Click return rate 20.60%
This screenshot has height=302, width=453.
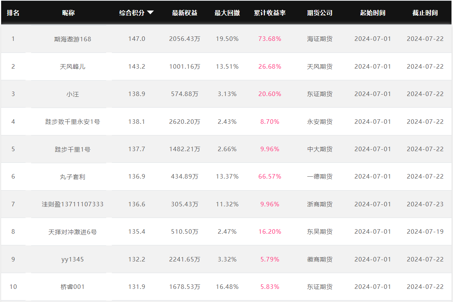click(270, 94)
